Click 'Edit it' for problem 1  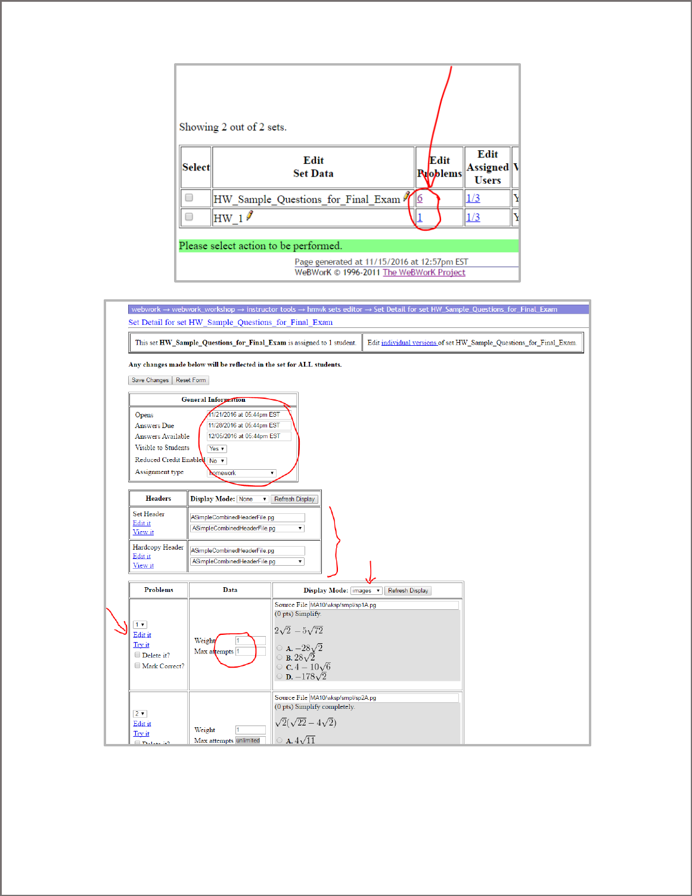(142, 635)
